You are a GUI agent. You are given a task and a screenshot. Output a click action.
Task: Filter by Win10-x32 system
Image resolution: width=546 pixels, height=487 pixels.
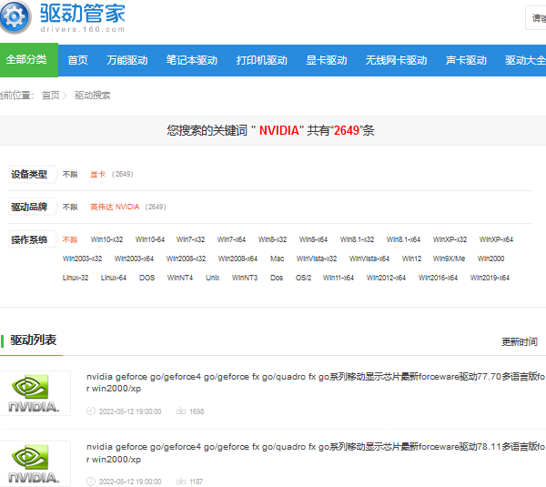click(106, 239)
